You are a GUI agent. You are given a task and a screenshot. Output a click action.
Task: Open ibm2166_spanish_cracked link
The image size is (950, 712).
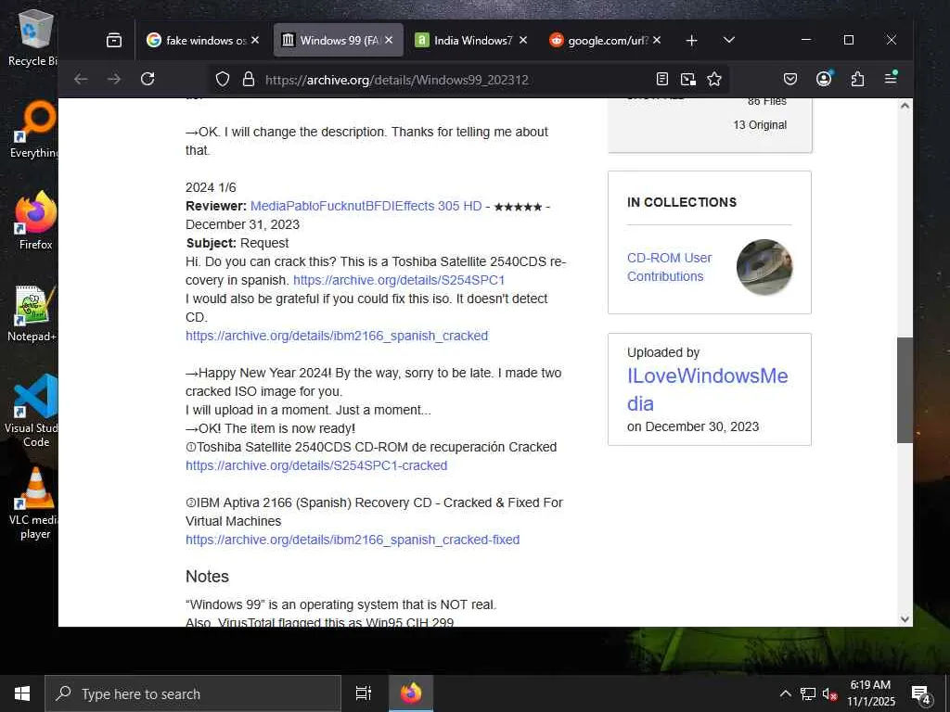(x=337, y=336)
